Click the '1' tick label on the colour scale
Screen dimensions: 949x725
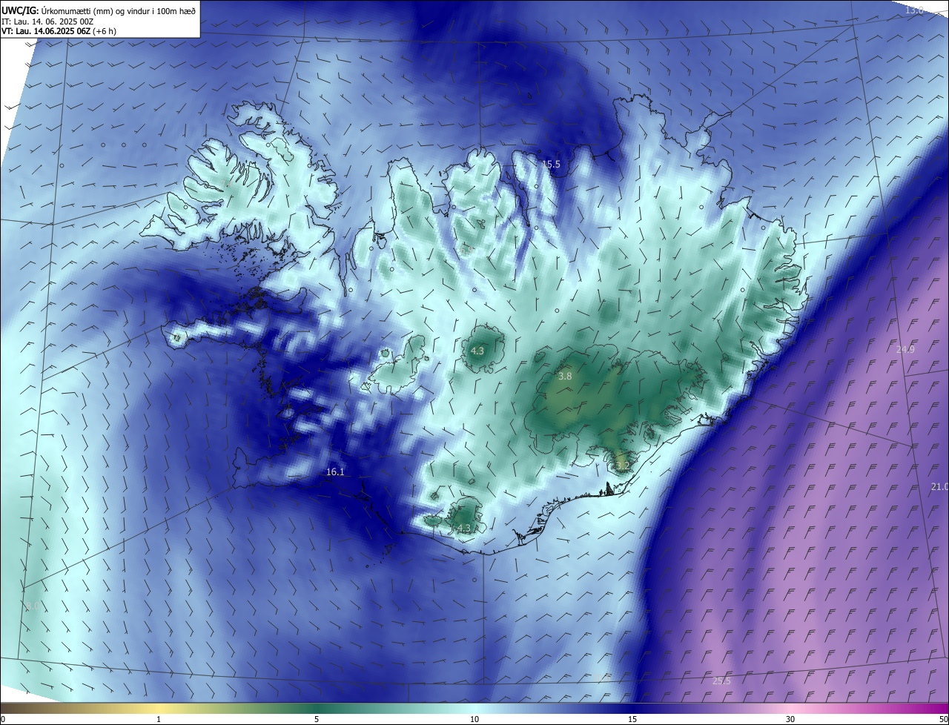click(x=159, y=720)
